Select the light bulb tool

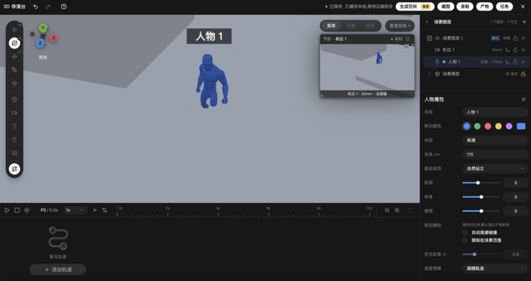[x=14, y=126]
